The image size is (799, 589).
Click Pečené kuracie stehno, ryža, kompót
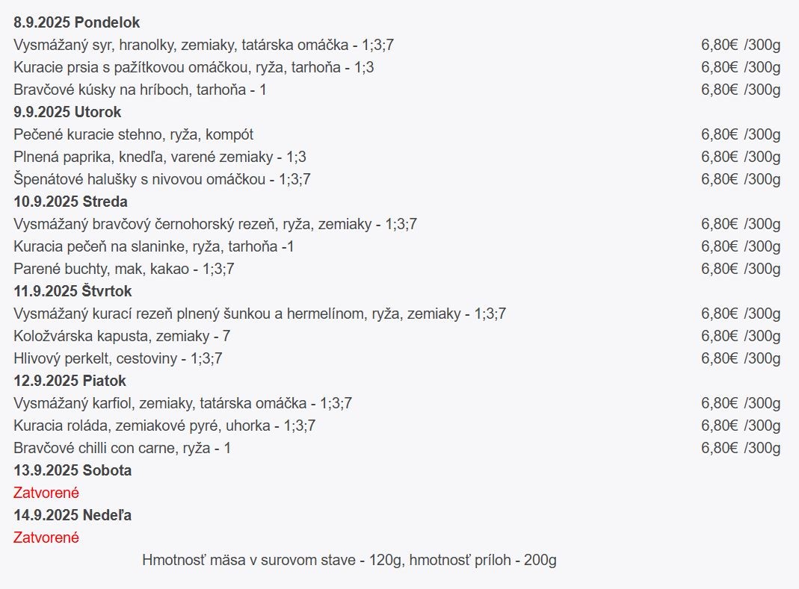pyautogui.click(x=134, y=134)
